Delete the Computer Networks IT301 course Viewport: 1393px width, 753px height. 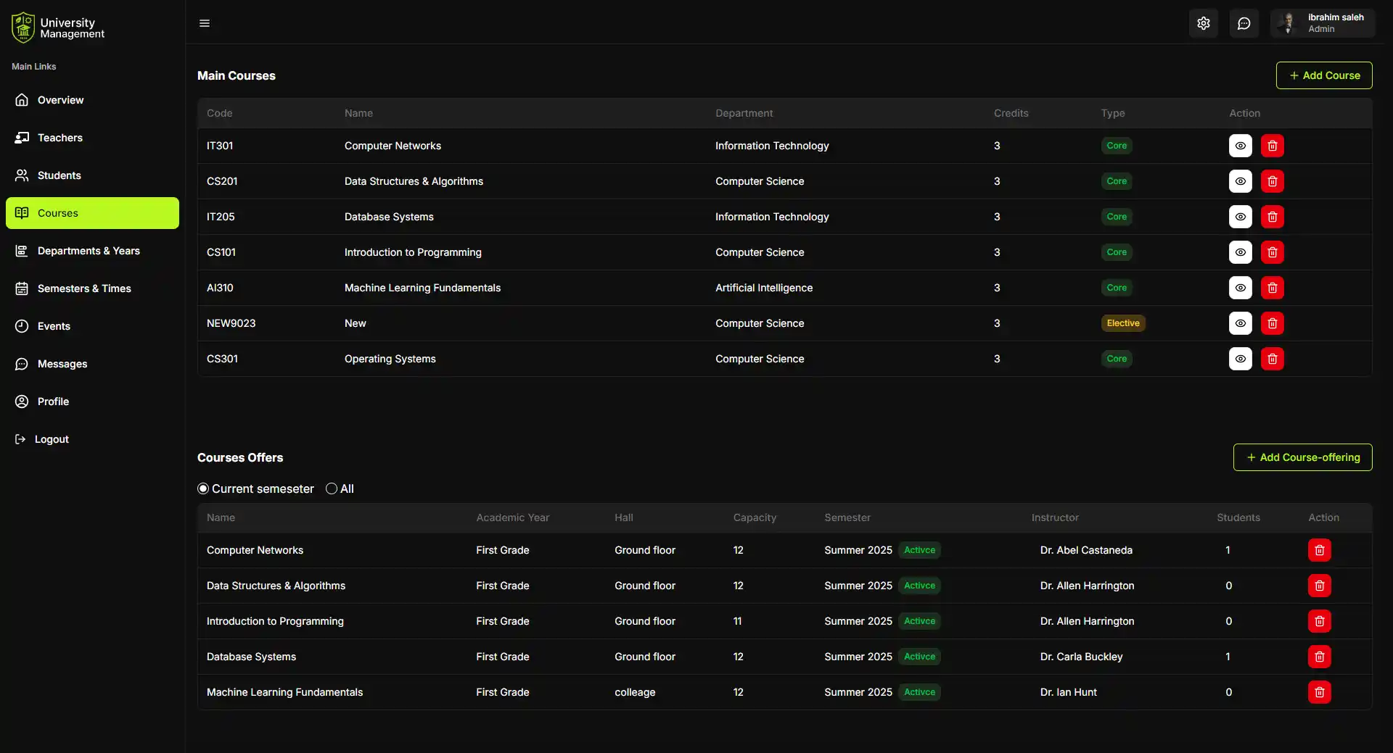tap(1272, 146)
